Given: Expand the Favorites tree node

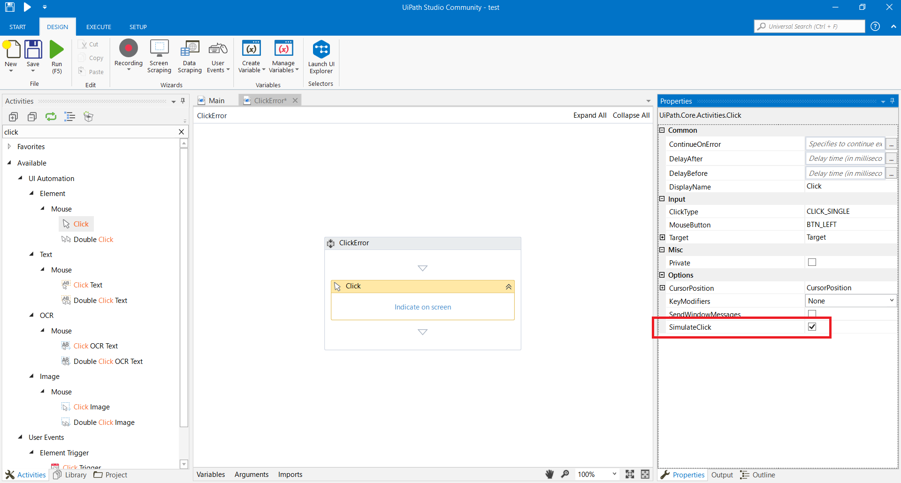Looking at the screenshot, I should 9,146.
